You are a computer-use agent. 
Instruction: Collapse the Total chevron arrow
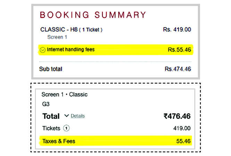point(67,116)
